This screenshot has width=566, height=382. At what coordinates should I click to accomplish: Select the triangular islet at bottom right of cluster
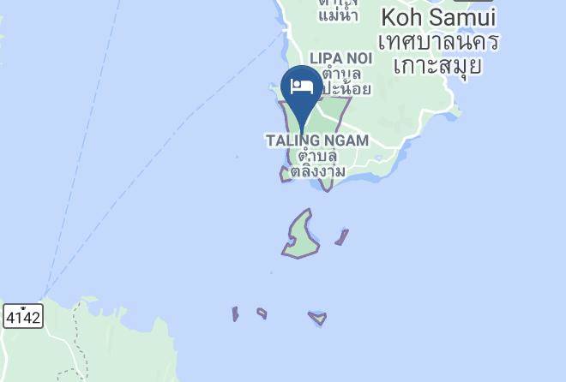click(318, 318)
